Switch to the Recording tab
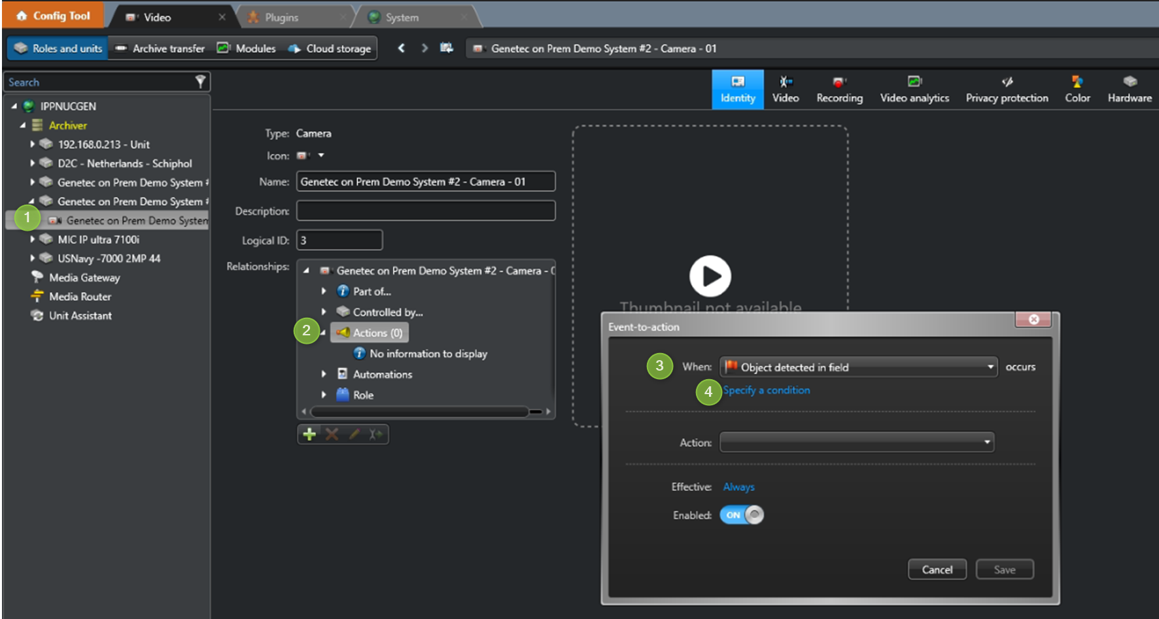The height and width of the screenshot is (619, 1159). pos(839,90)
